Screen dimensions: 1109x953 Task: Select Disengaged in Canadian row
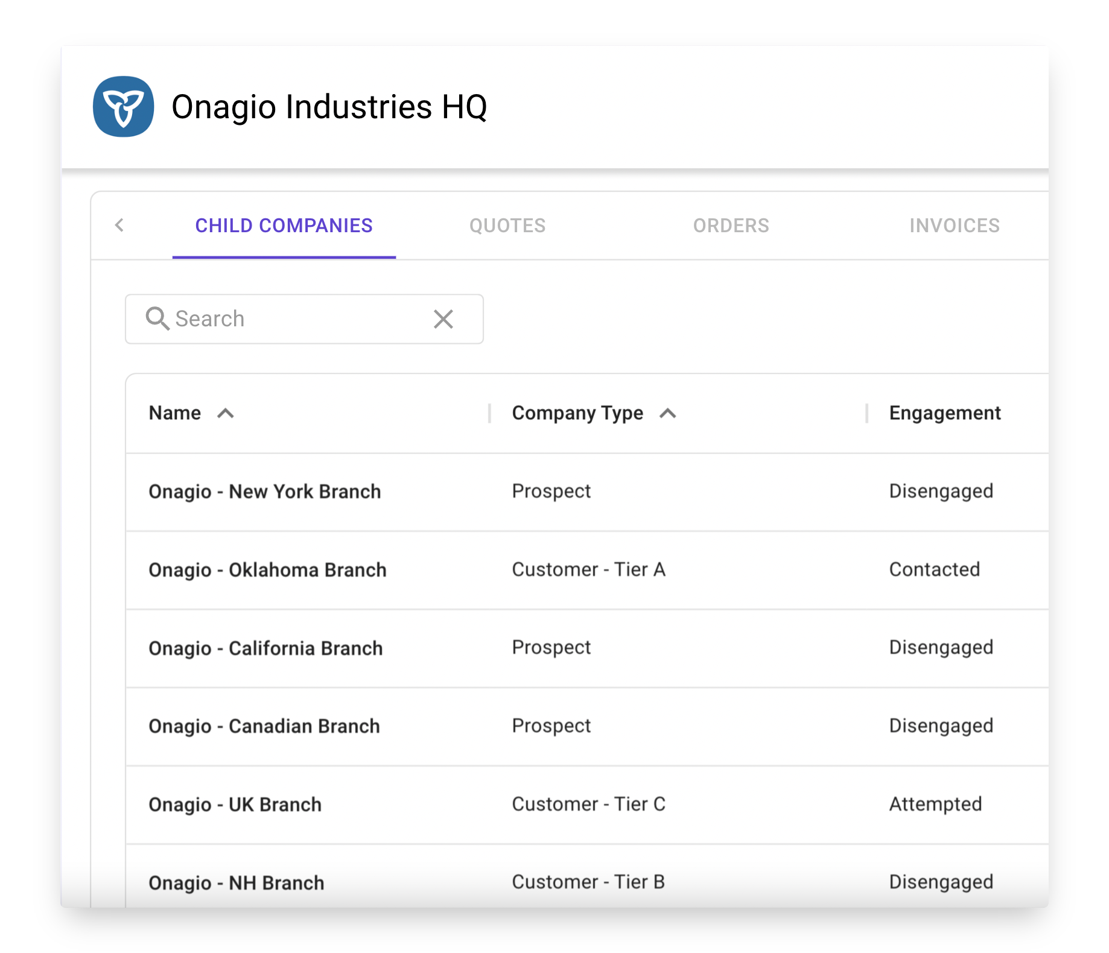point(941,726)
